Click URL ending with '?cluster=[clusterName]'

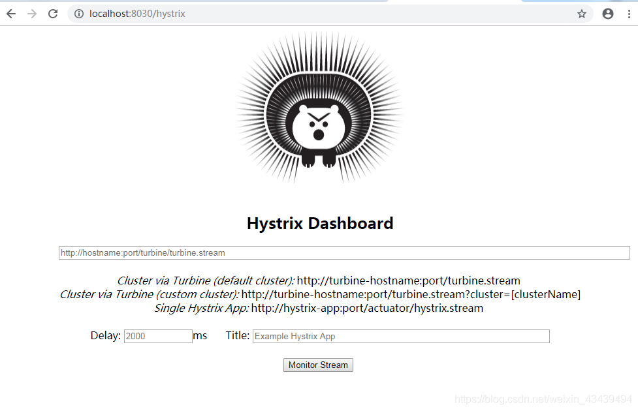point(411,294)
